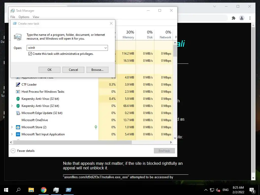Click the Task Manager scroll-right arrow
The width and height of the screenshot is (260, 195).
point(171,142)
